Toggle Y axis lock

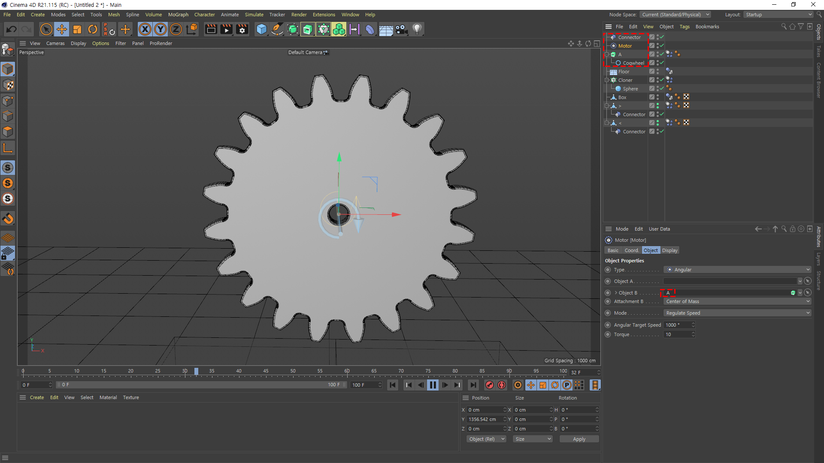coord(161,29)
